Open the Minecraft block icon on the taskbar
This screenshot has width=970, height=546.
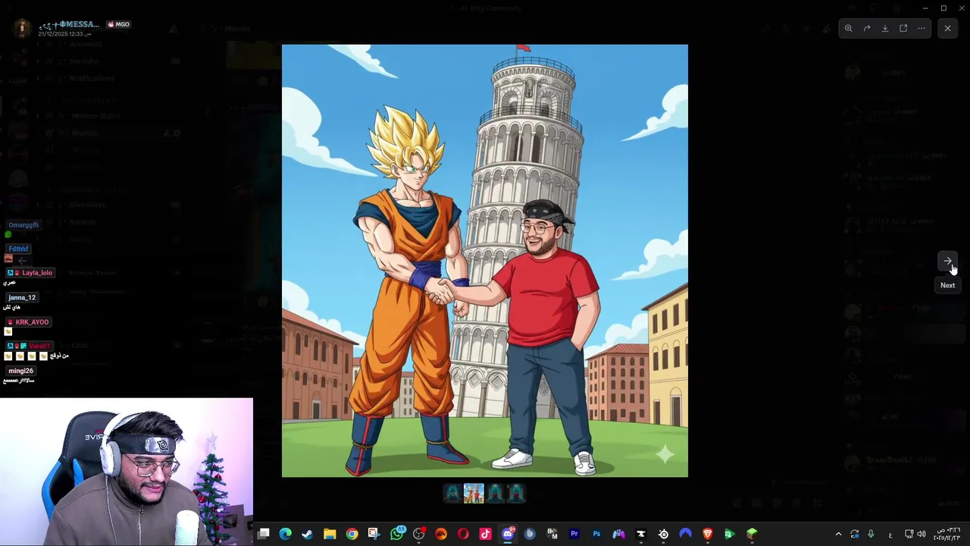[x=752, y=534]
